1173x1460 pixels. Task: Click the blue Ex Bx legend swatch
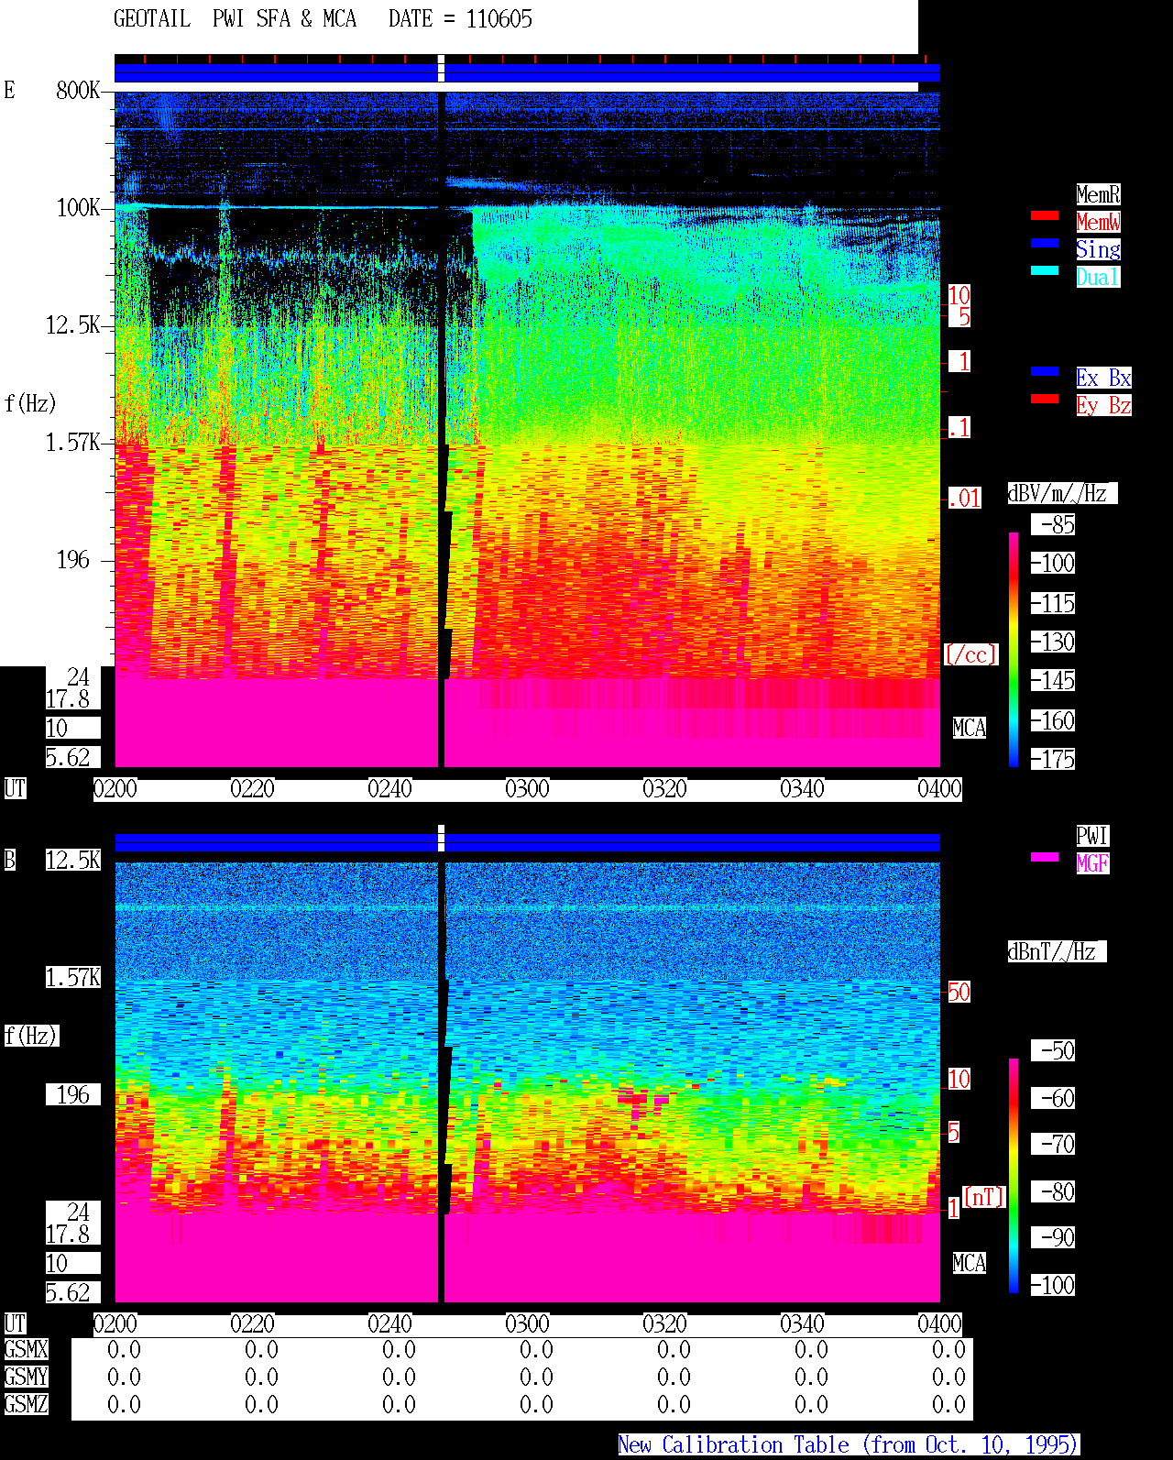pyautogui.click(x=1045, y=371)
